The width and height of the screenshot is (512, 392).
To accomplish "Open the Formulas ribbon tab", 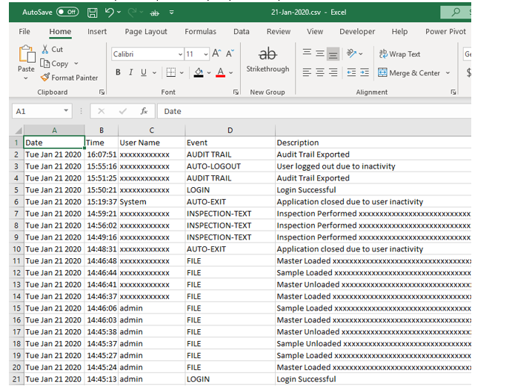I will 200,32.
